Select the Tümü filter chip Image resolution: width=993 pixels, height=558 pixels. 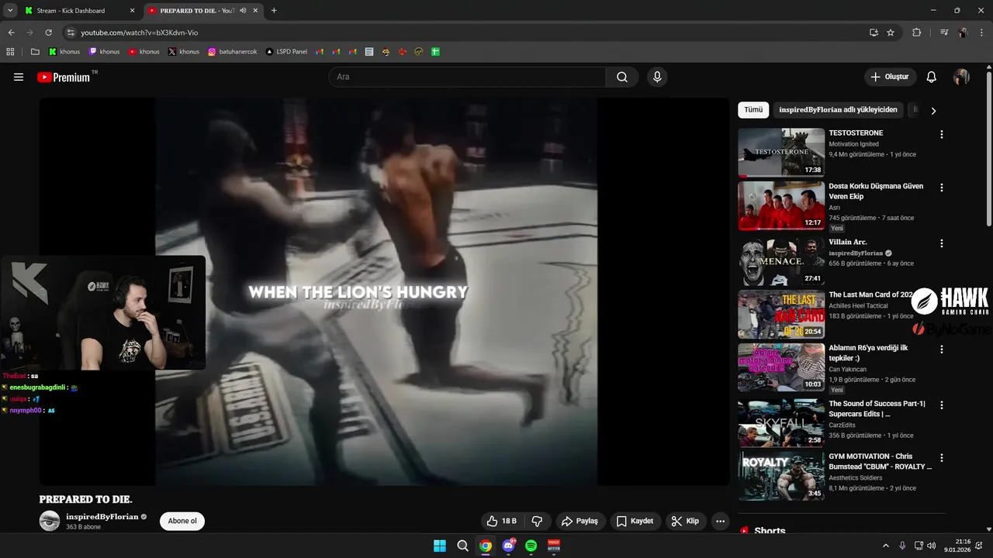[753, 110]
